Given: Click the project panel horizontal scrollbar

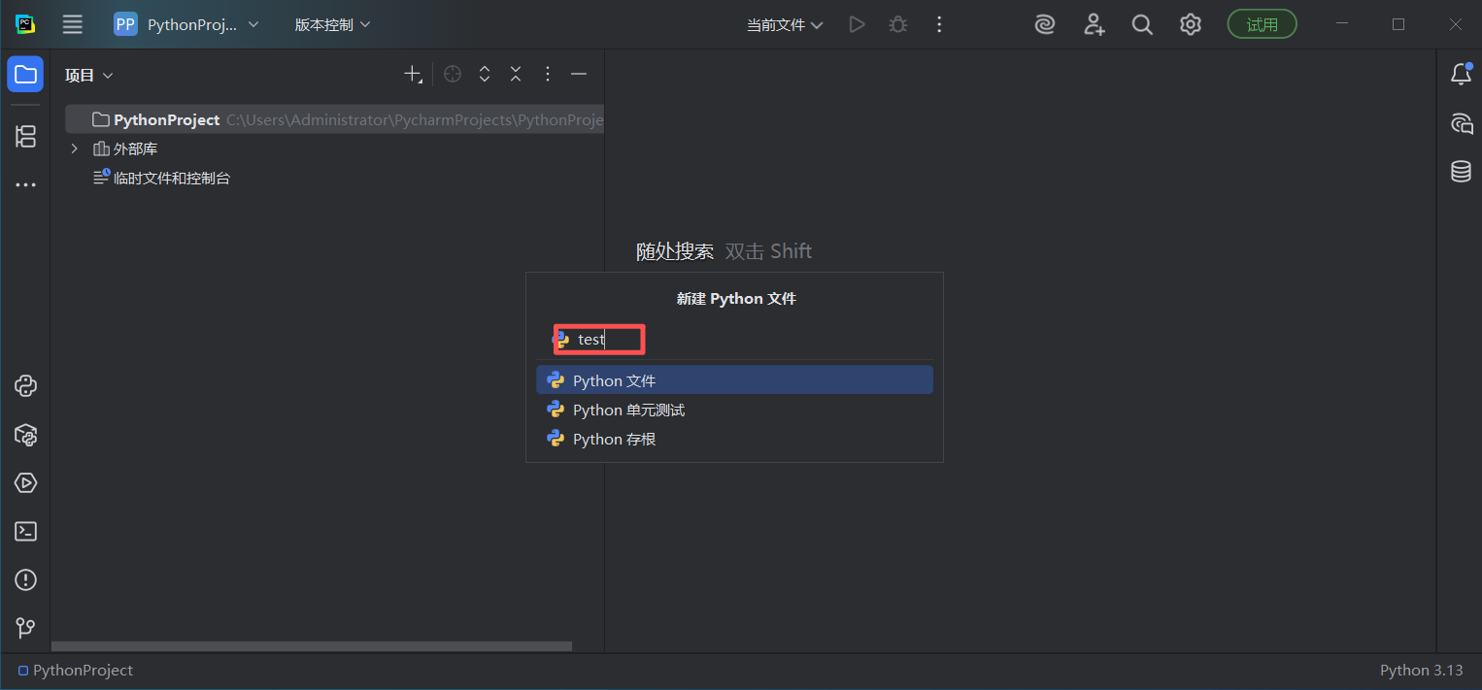Looking at the screenshot, I should click(x=311, y=645).
